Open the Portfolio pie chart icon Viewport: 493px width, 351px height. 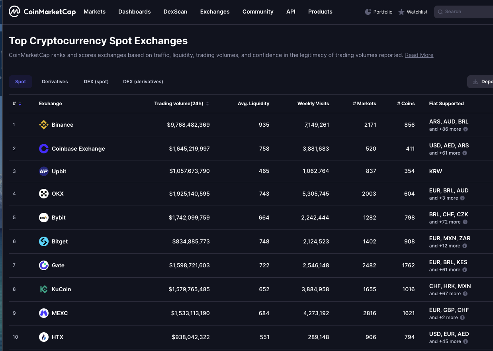368,12
